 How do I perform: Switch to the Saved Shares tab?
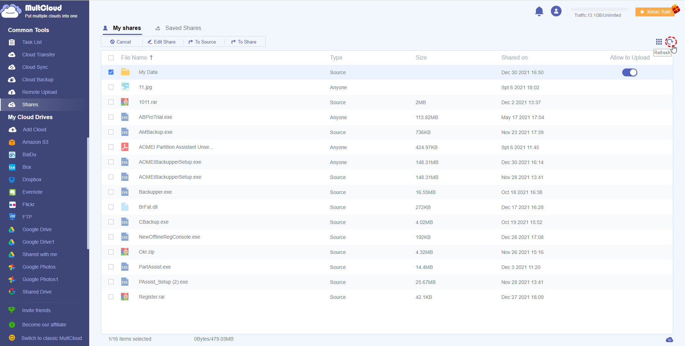coord(183,28)
